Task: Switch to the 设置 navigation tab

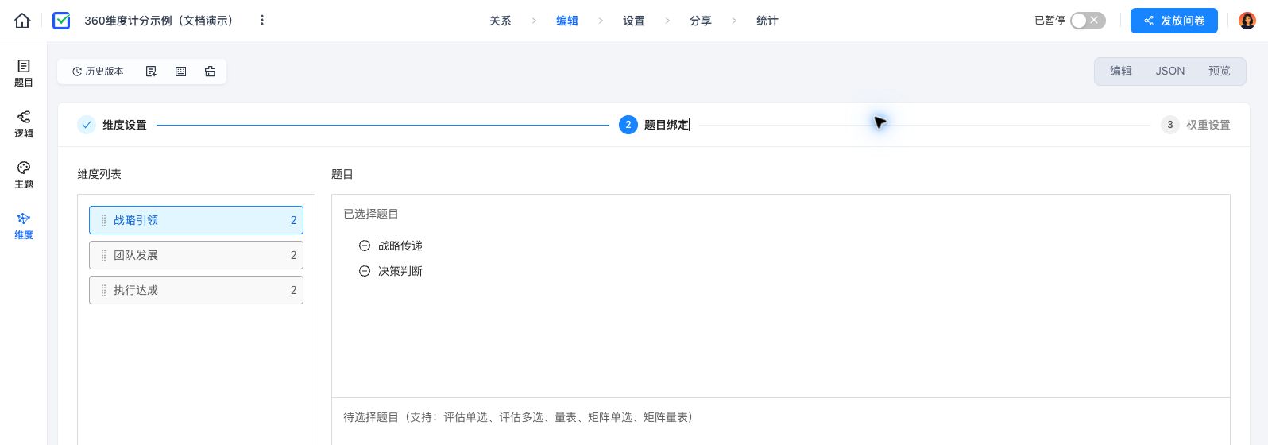Action: click(x=634, y=21)
